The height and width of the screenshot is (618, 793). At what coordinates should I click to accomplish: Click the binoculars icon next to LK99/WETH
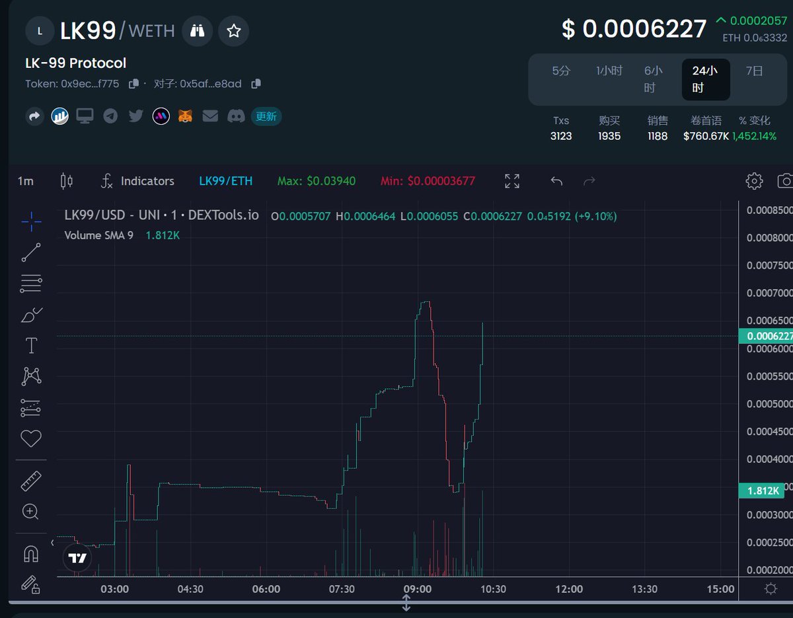pyautogui.click(x=198, y=30)
